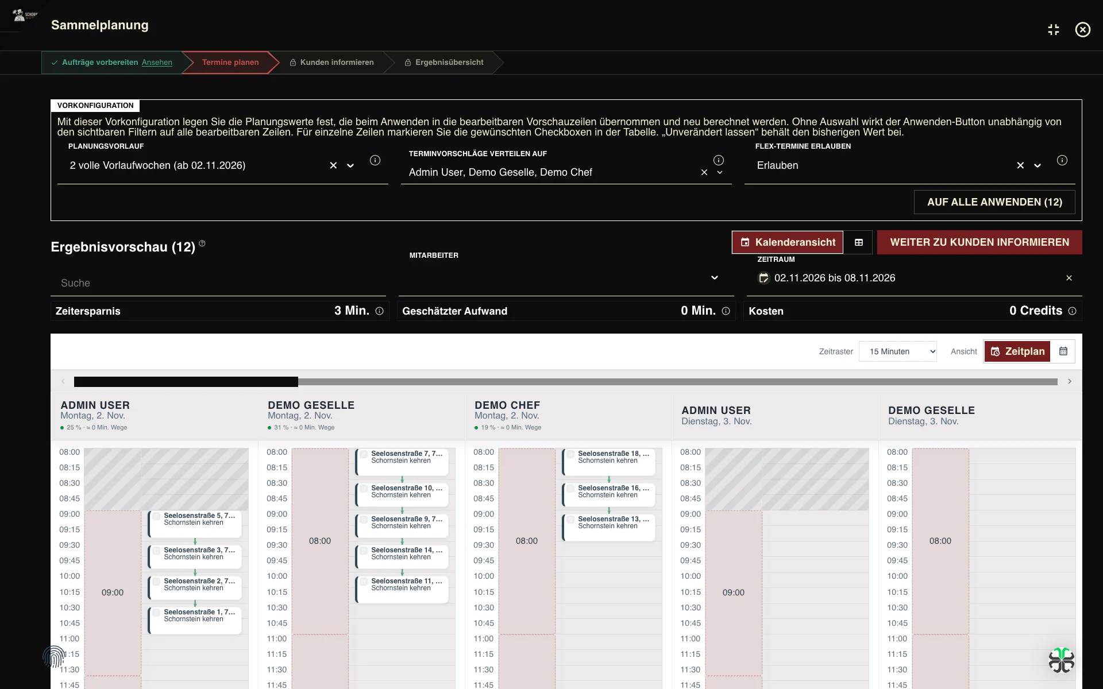Open the info icon beside Planungsvorlauf

375,160
